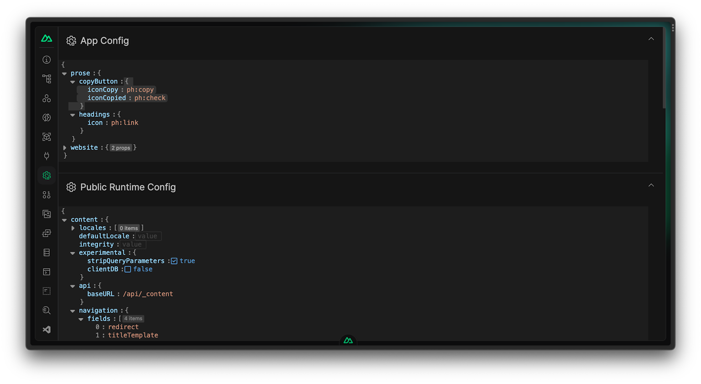Toggle the clientDB checkbox

[x=128, y=270]
